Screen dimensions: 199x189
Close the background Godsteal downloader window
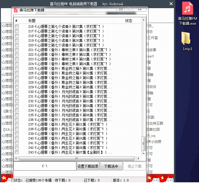[171, 4]
